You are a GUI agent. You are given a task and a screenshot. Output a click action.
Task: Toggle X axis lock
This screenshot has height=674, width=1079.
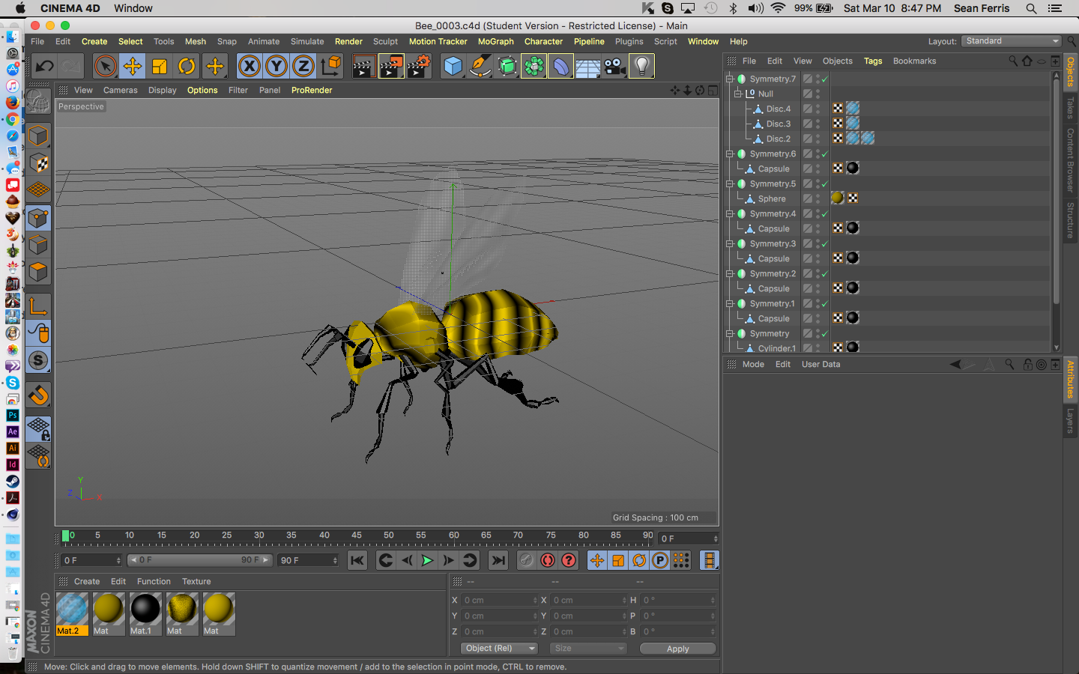250,67
